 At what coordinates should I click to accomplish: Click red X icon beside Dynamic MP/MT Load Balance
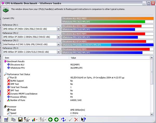[9, 93]
